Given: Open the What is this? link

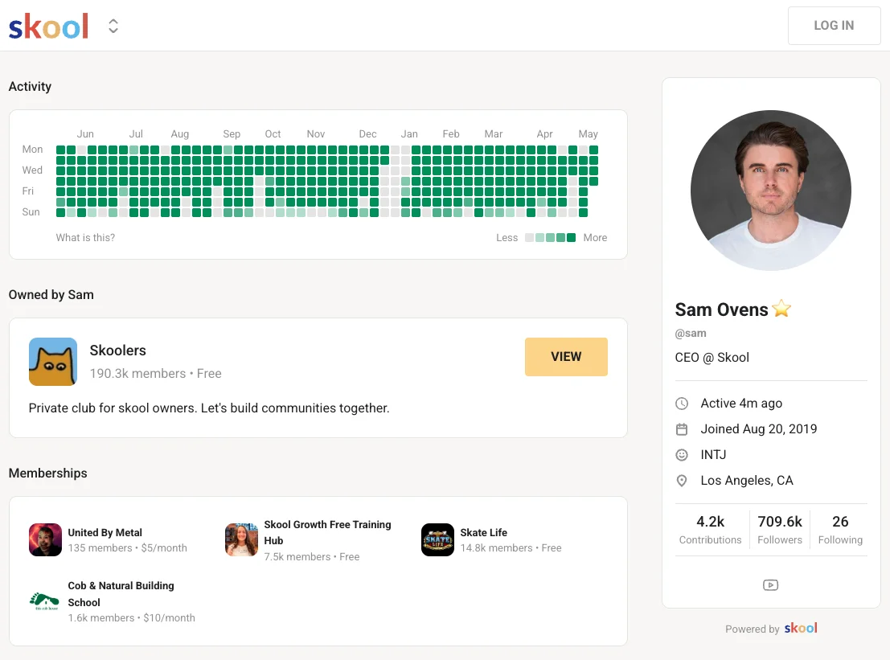Looking at the screenshot, I should tap(85, 238).
